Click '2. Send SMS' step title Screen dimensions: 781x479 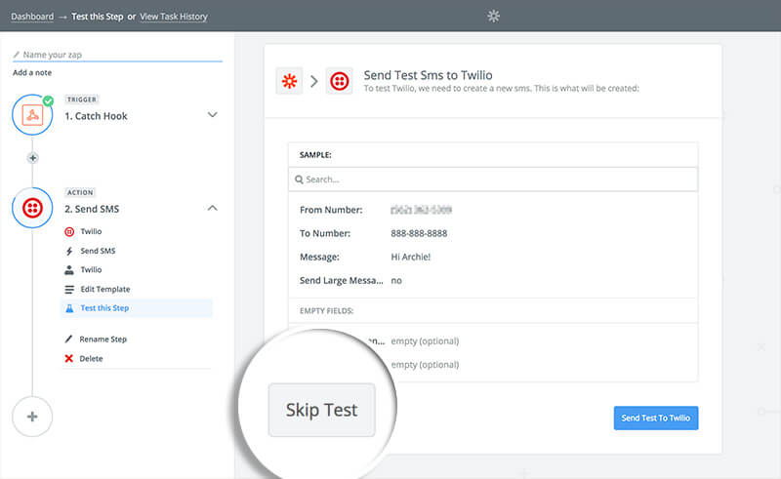pyautogui.click(x=92, y=209)
